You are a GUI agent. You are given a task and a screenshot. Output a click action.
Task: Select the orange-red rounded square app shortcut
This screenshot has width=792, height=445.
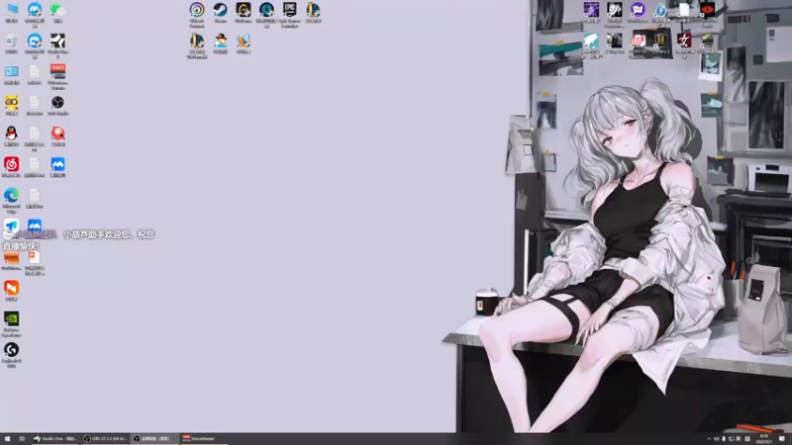pyautogui.click(x=11, y=291)
